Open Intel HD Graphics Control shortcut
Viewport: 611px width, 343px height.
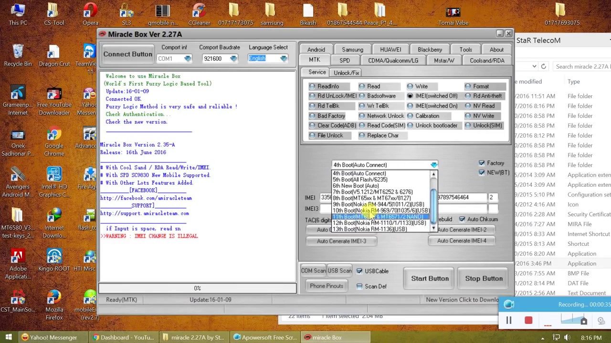[54, 182]
